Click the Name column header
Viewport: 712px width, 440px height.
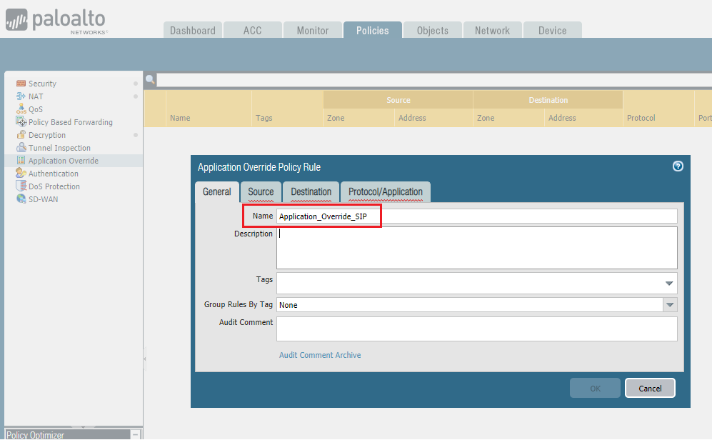(180, 118)
